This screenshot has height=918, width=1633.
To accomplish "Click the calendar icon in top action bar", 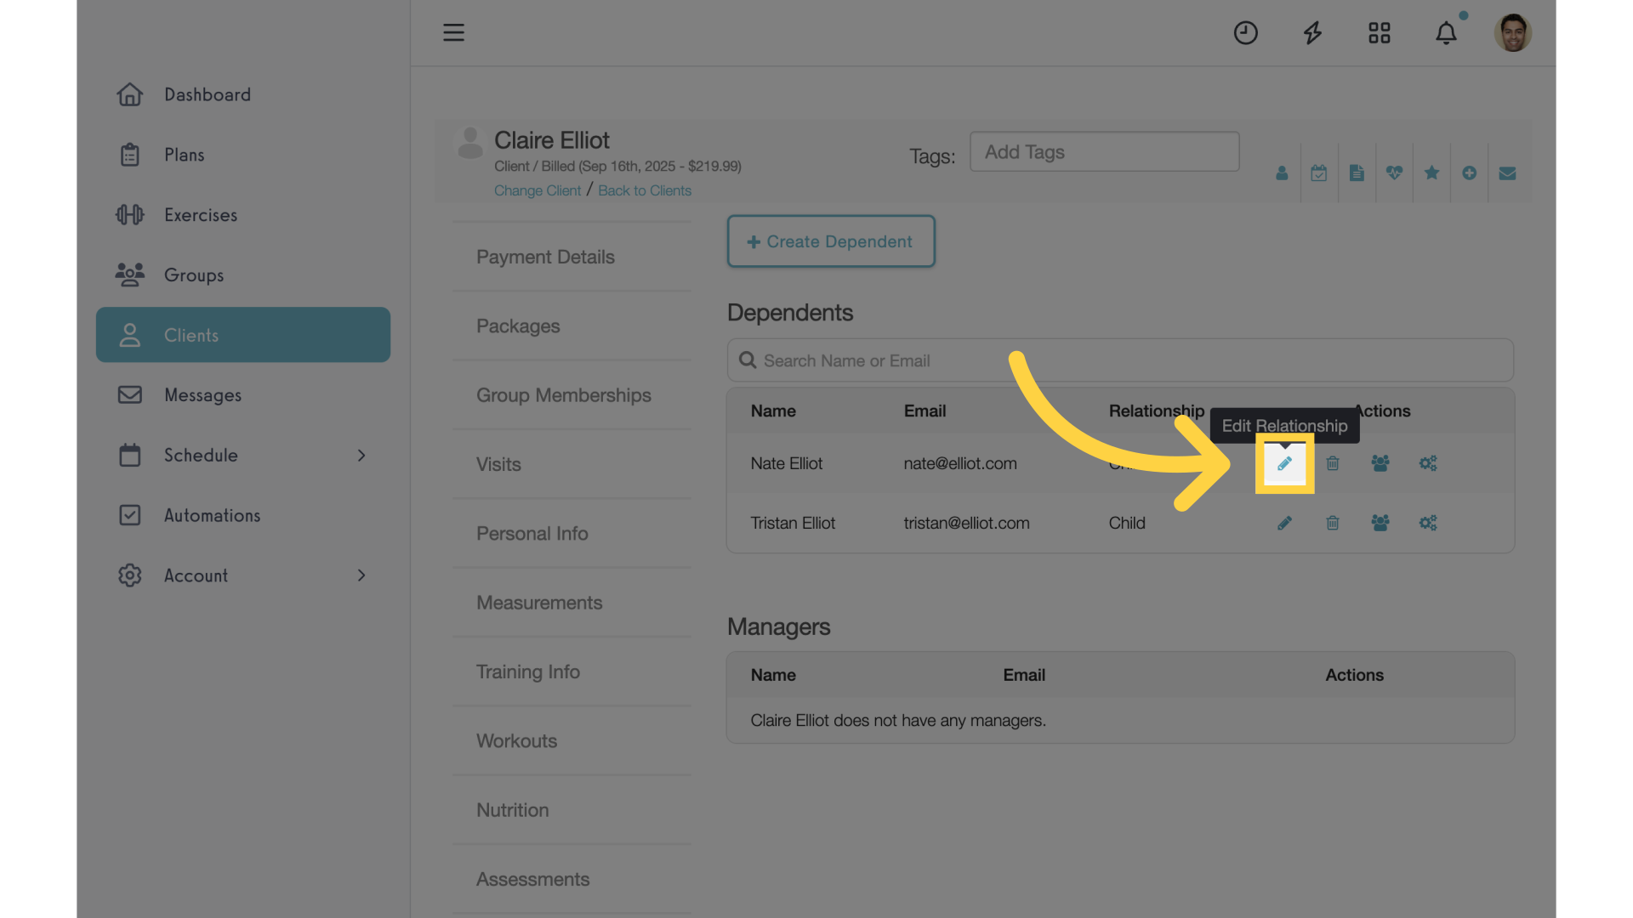I will coord(1317,173).
